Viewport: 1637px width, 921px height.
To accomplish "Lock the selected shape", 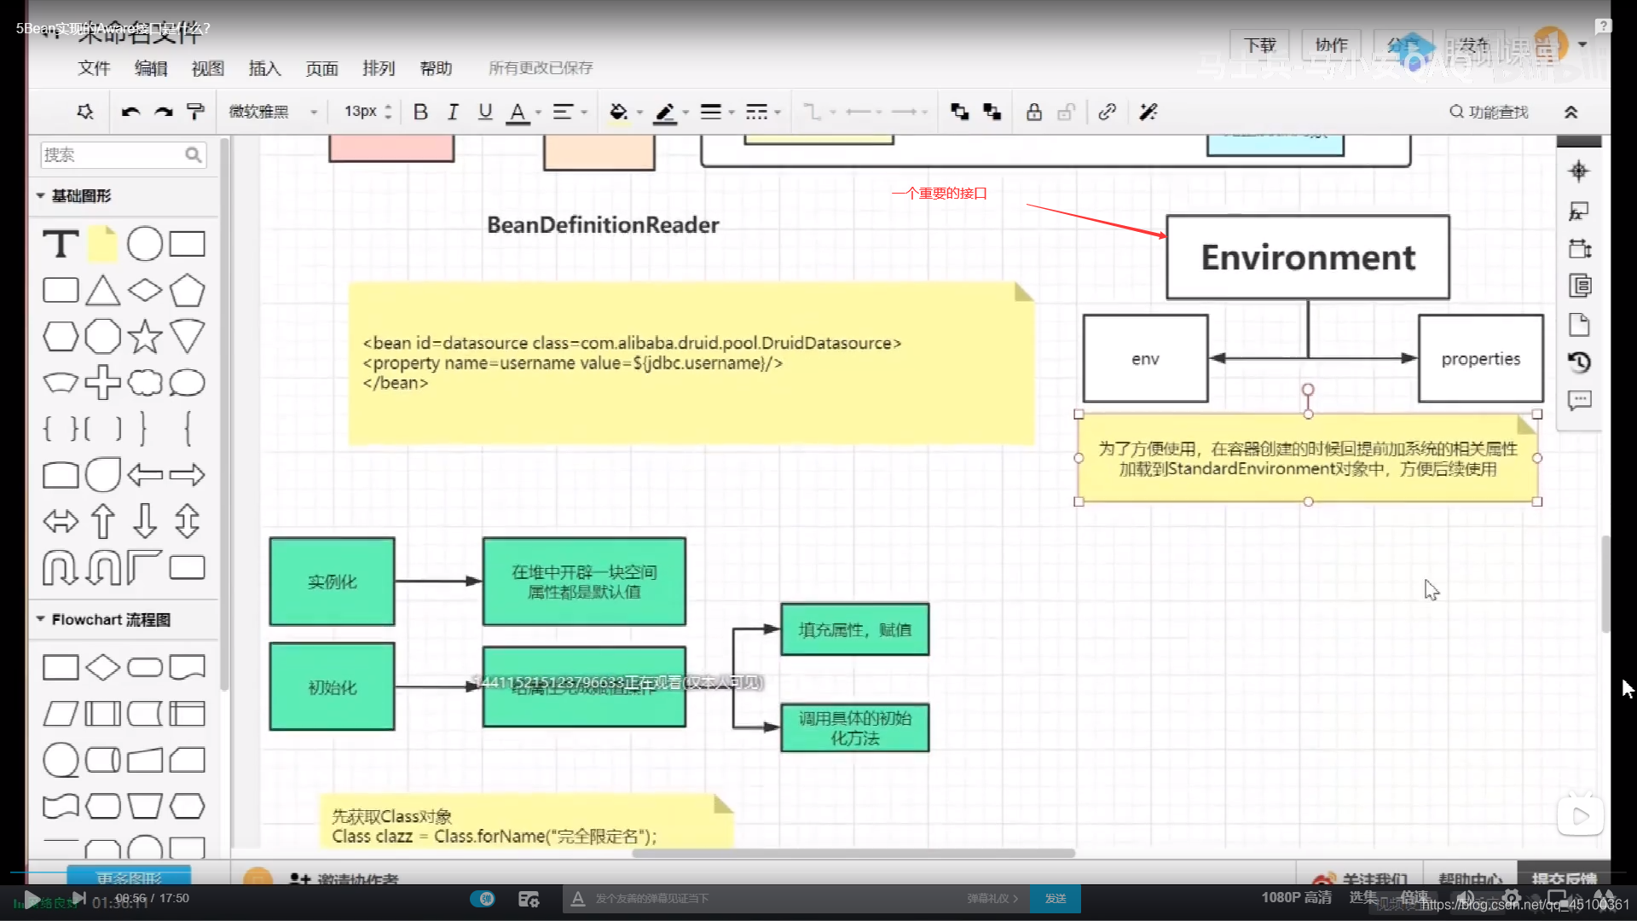I will tap(1034, 112).
